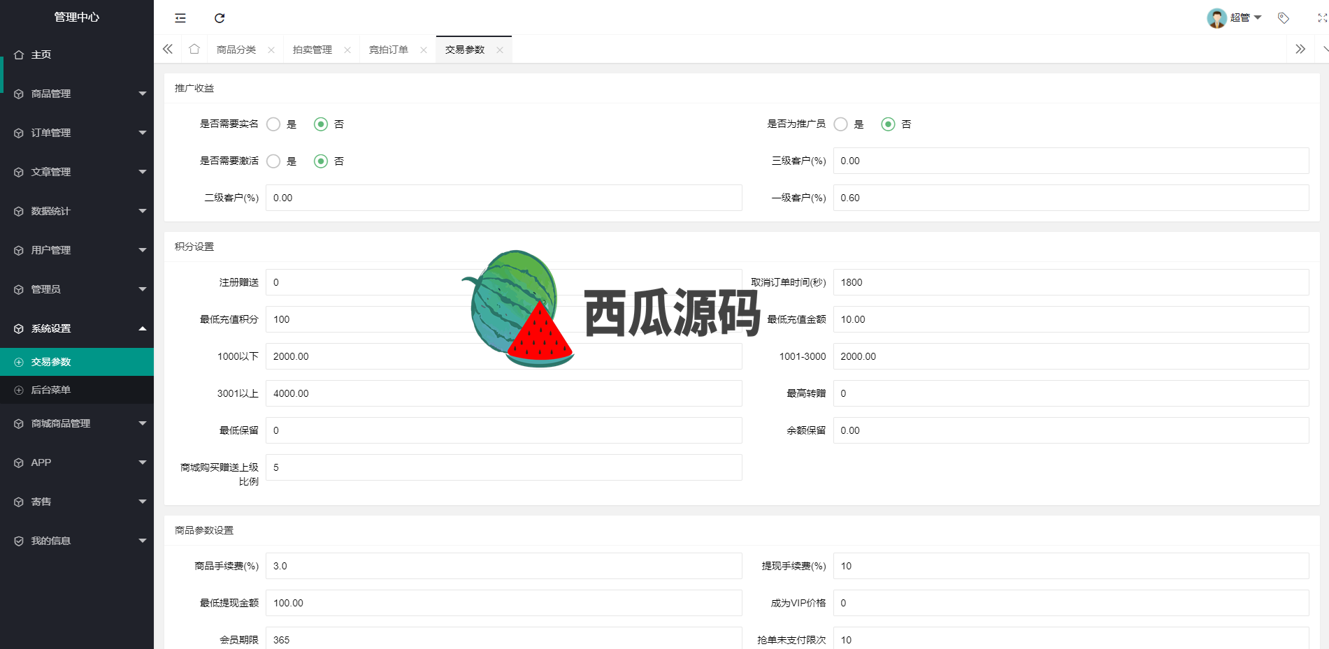Screen dimensions: 1329x649
Task: Select 否 for 是否为推广员
Action: pos(888,124)
